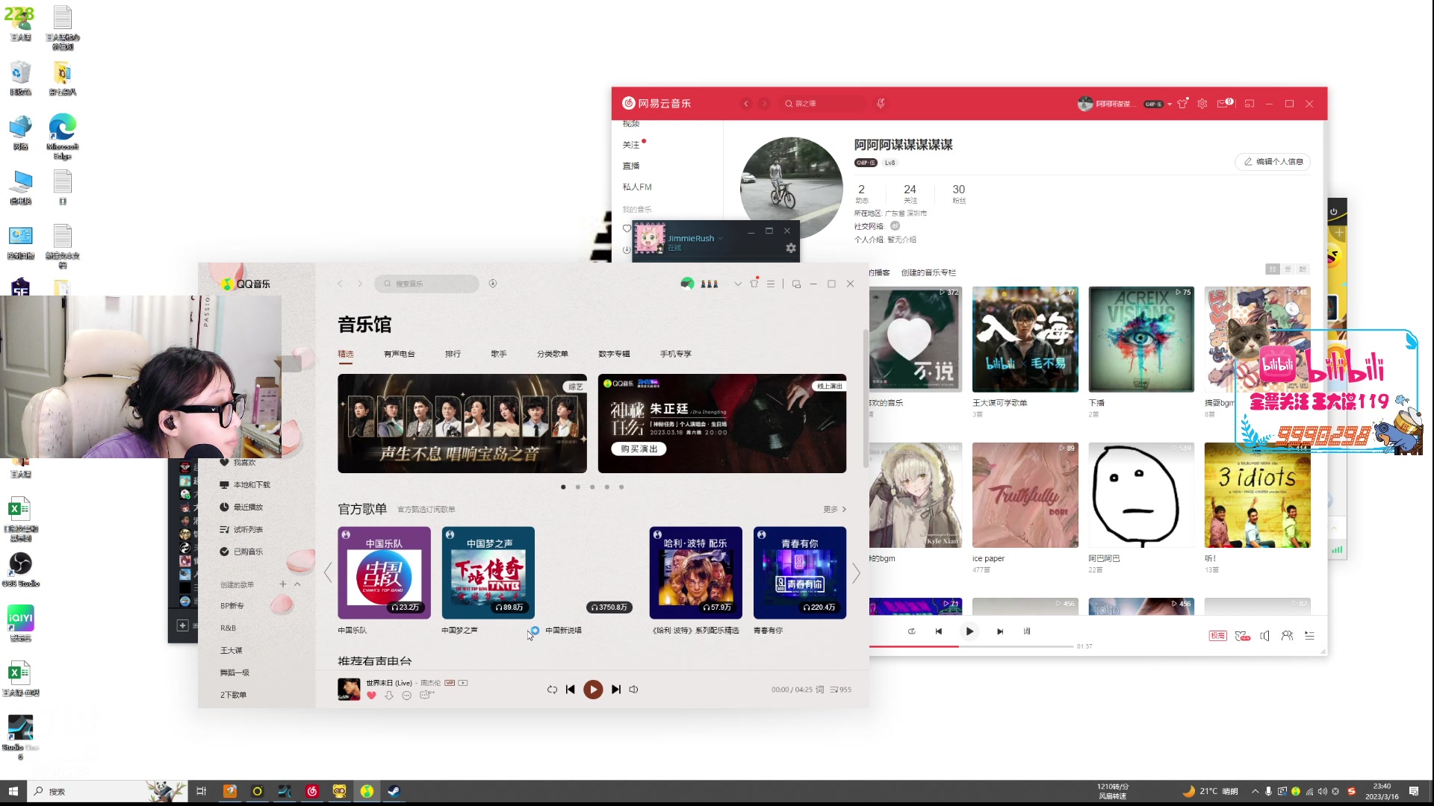This screenshot has width=1434, height=806.
Task: Open NetEase playlist queue icon
Action: (1309, 636)
